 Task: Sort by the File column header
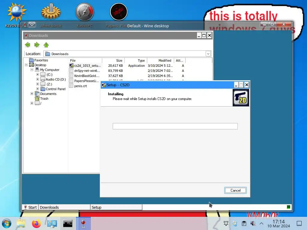pyautogui.click(x=85, y=60)
